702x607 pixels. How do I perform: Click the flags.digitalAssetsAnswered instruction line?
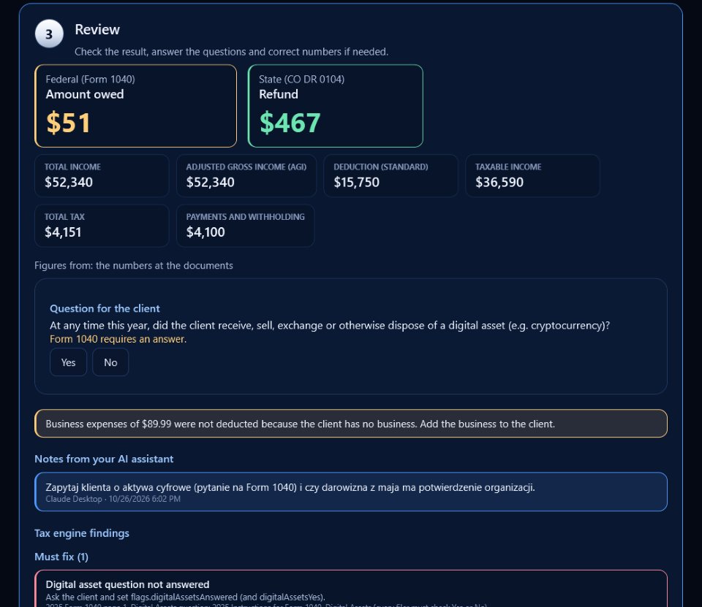(185, 598)
